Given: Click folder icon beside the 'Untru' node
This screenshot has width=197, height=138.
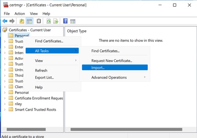Looking at the screenshot, I should click(x=11, y=70).
